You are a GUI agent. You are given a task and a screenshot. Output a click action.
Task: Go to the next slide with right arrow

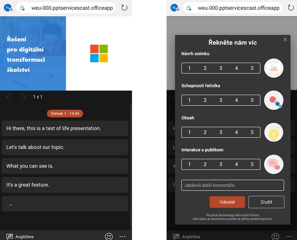[23, 97]
